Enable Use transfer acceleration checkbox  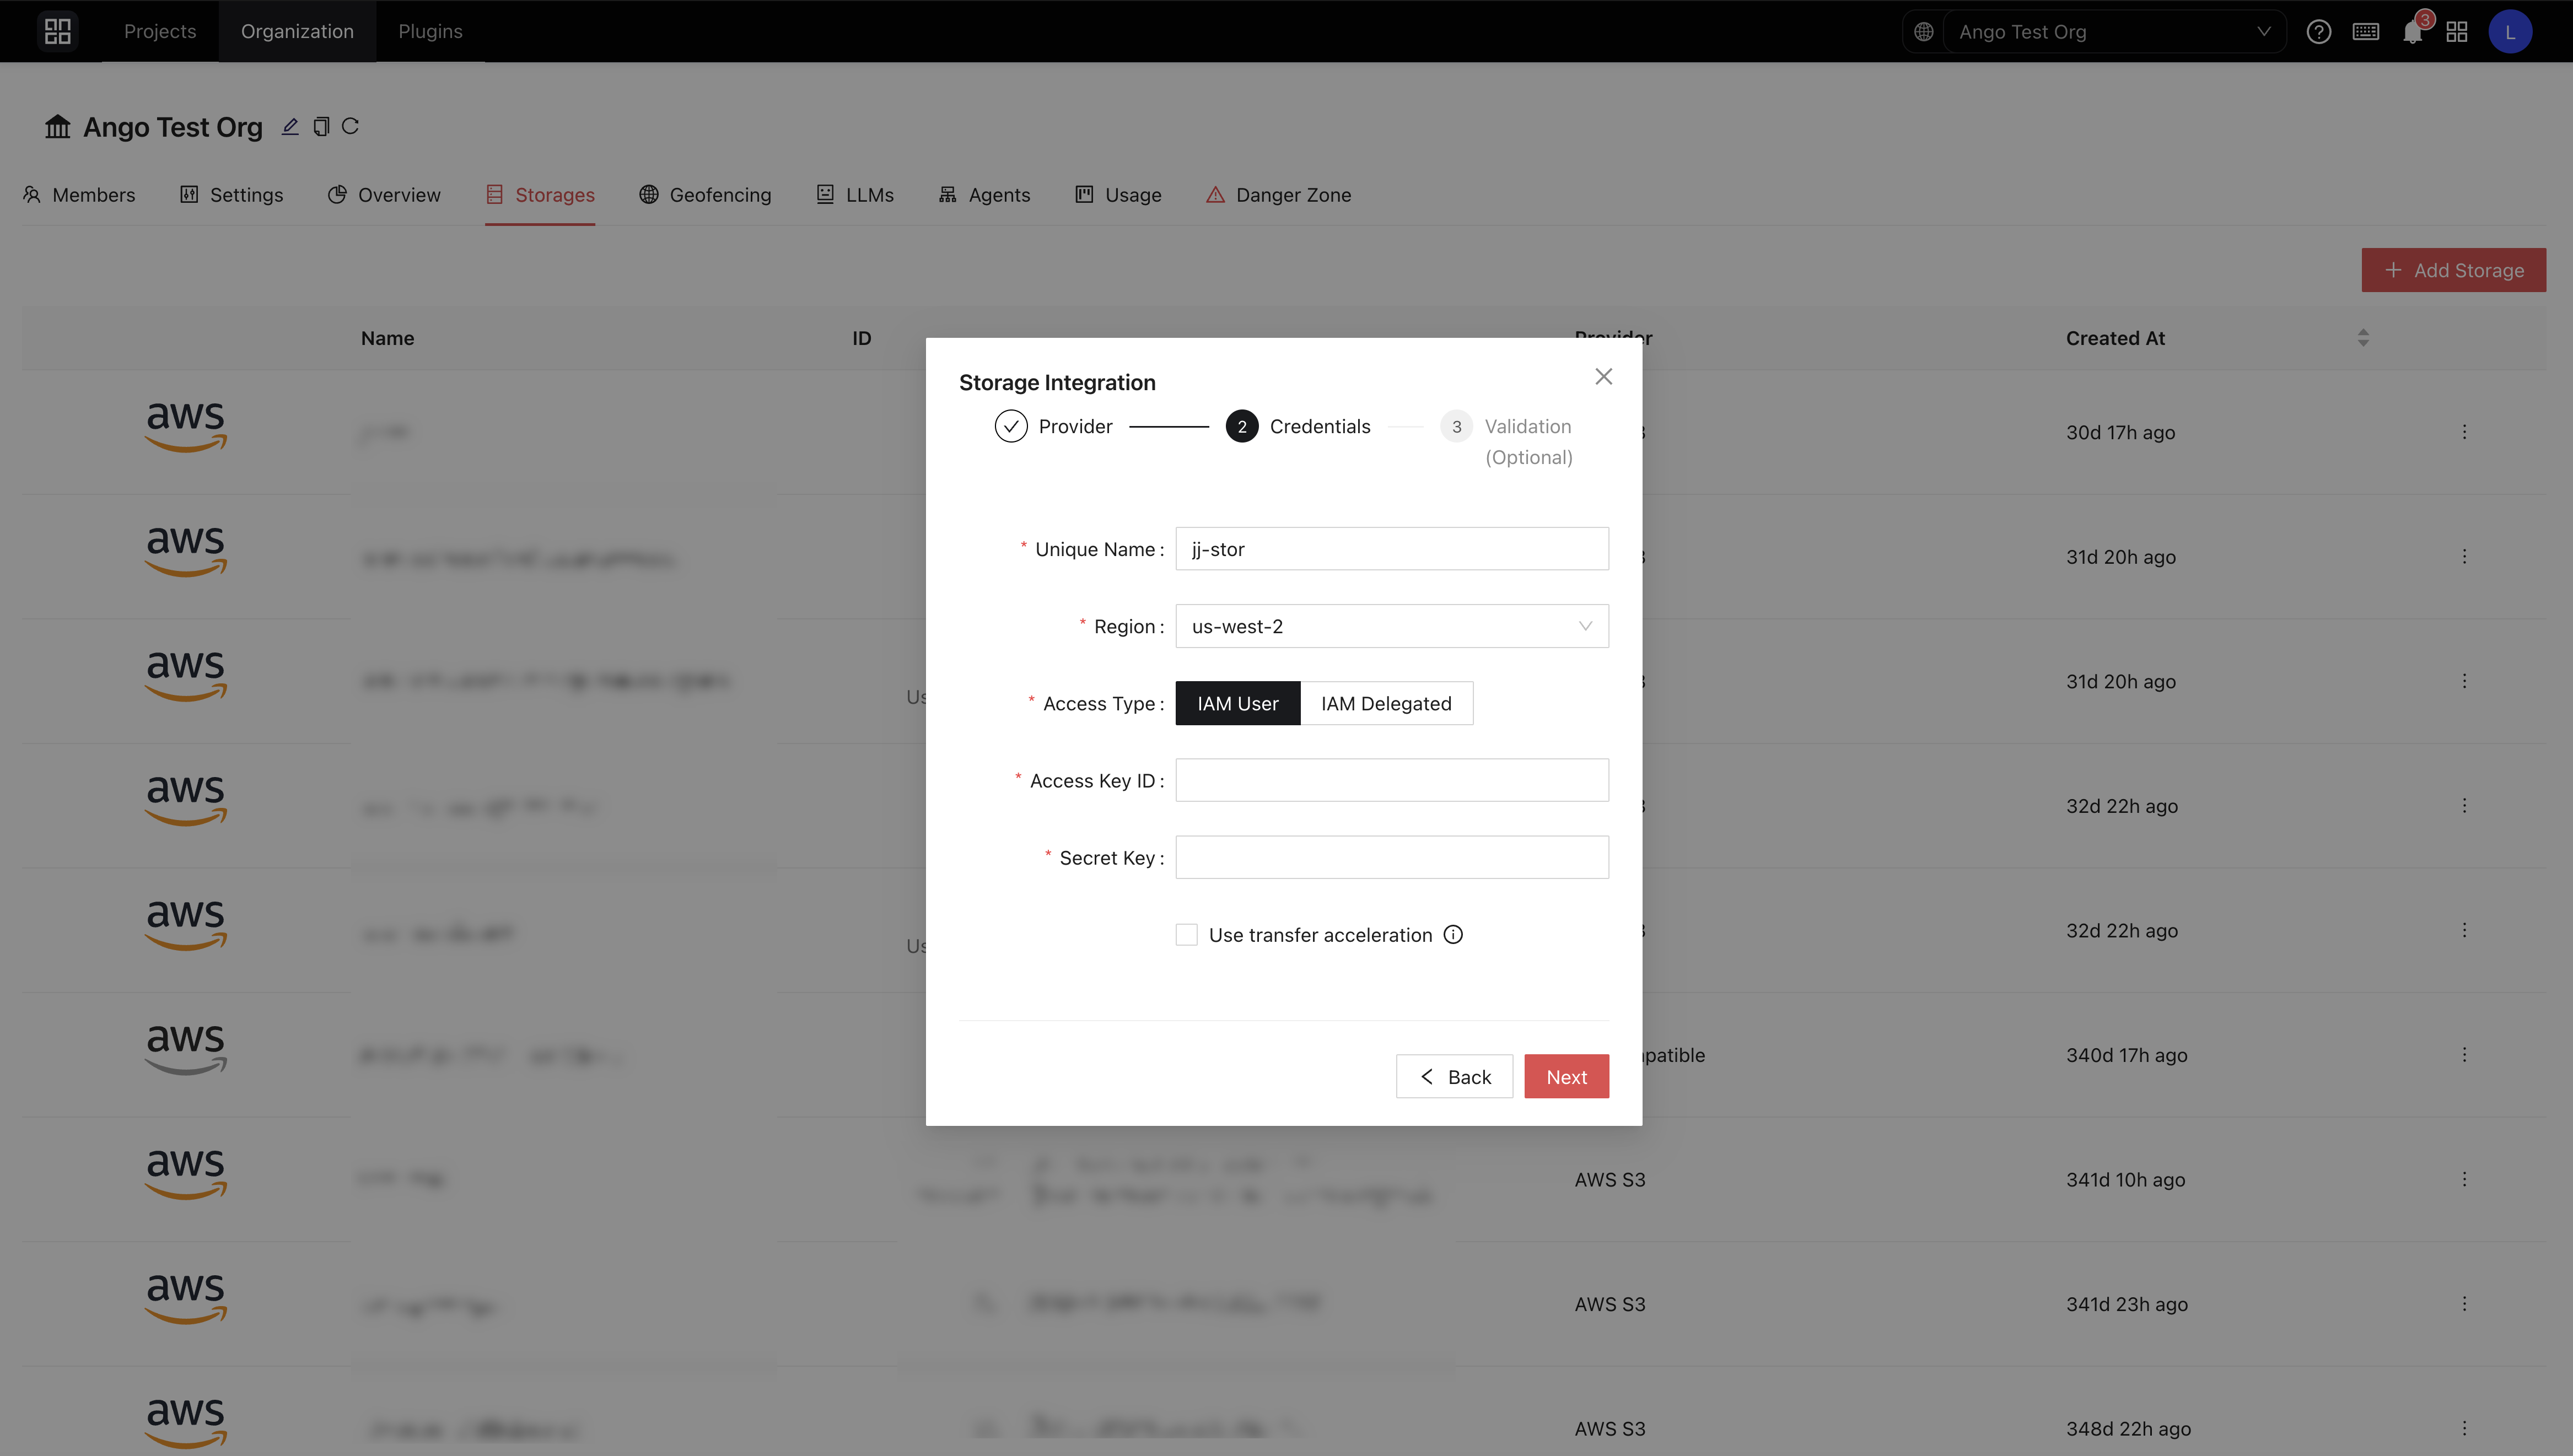(1186, 934)
